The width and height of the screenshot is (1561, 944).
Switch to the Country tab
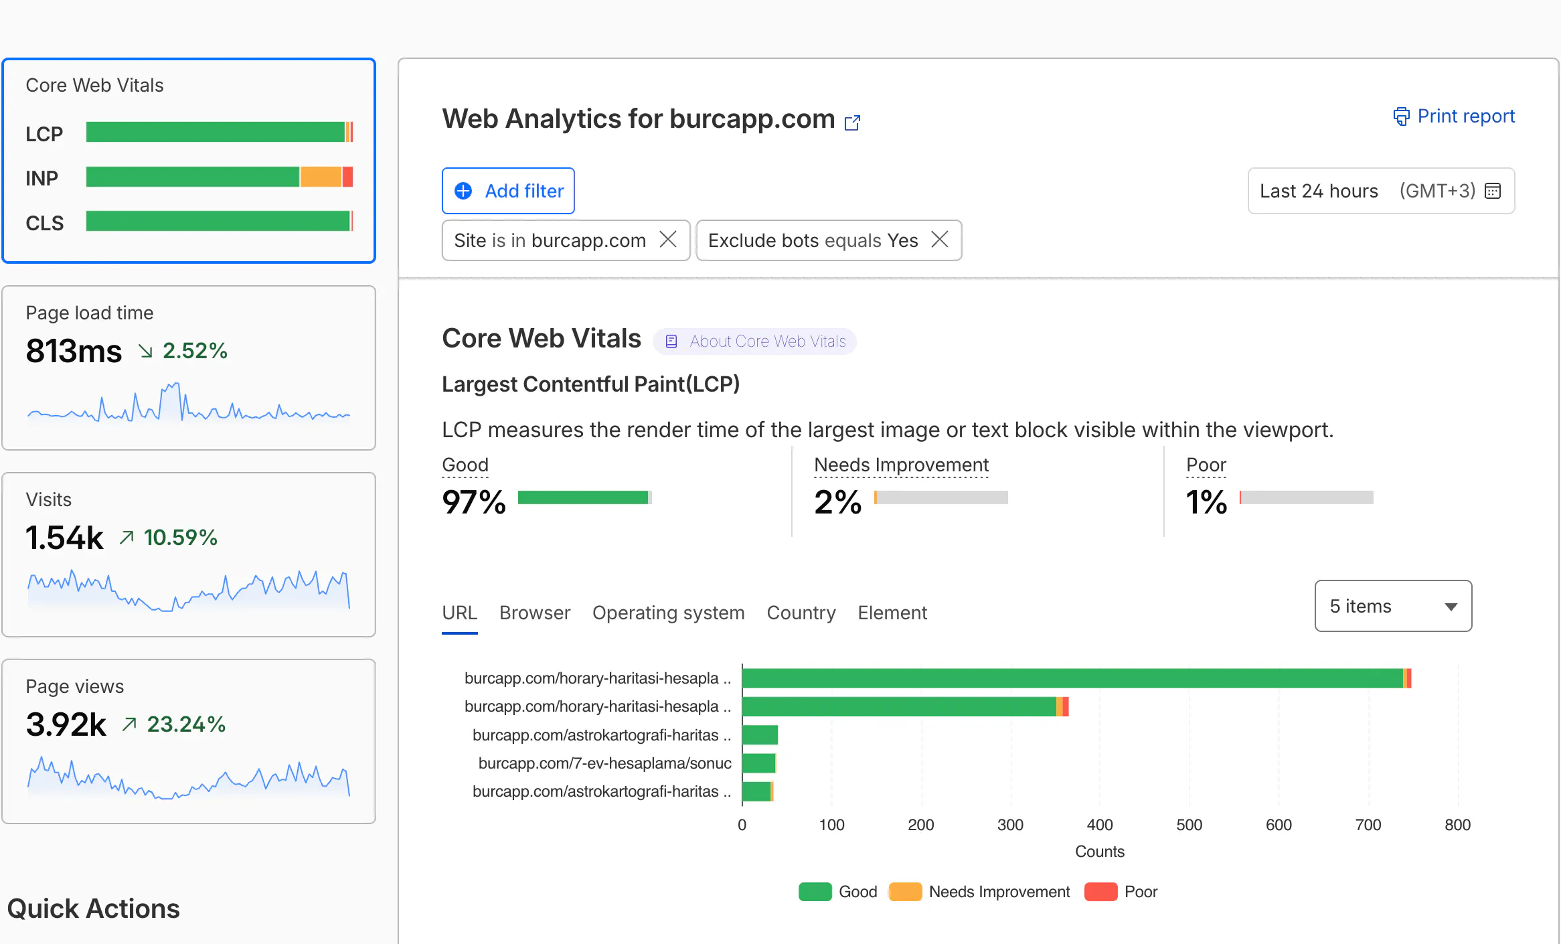point(801,613)
